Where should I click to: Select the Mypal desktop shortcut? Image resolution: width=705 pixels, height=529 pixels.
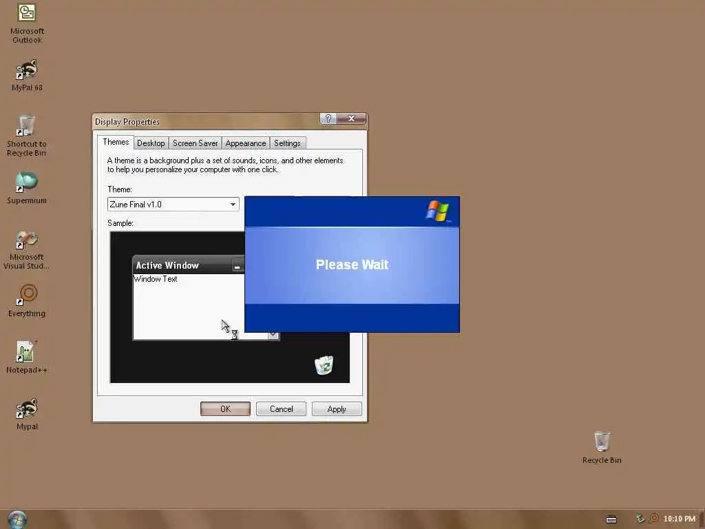(27, 414)
